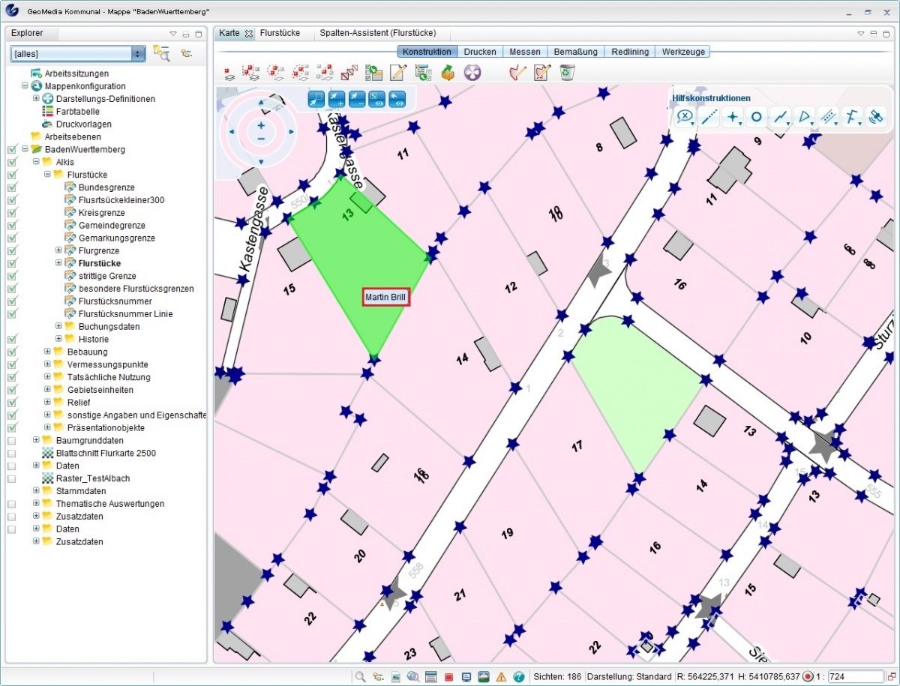Expand the Vermessungspunkte folder
Screen dimensions: 900x686
47,364
